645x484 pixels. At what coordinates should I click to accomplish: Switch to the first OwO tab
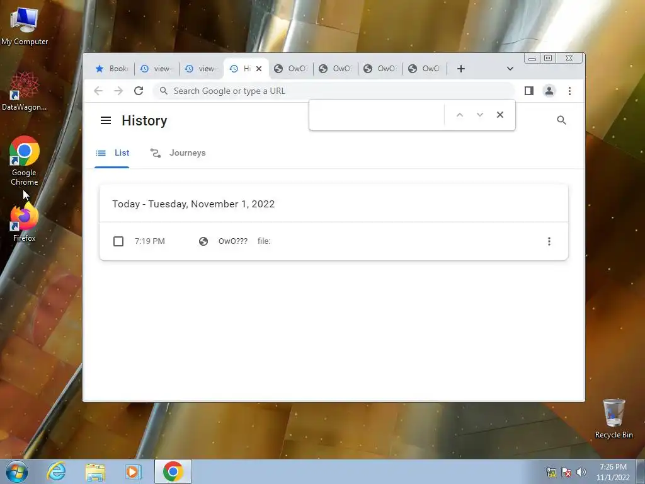290,69
